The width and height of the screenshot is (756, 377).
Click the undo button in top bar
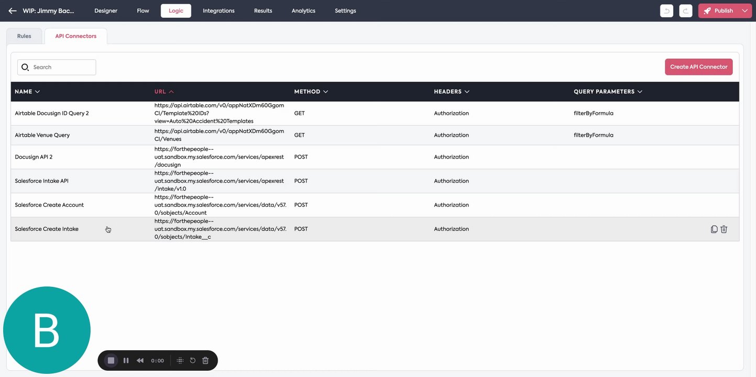point(666,10)
